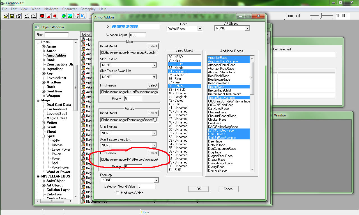359x215 pixels.
Task: Click the globe world toolbar icon
Action: coord(64,16)
